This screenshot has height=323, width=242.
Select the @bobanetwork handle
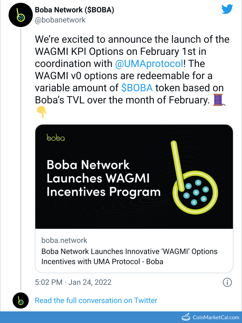[60, 20]
